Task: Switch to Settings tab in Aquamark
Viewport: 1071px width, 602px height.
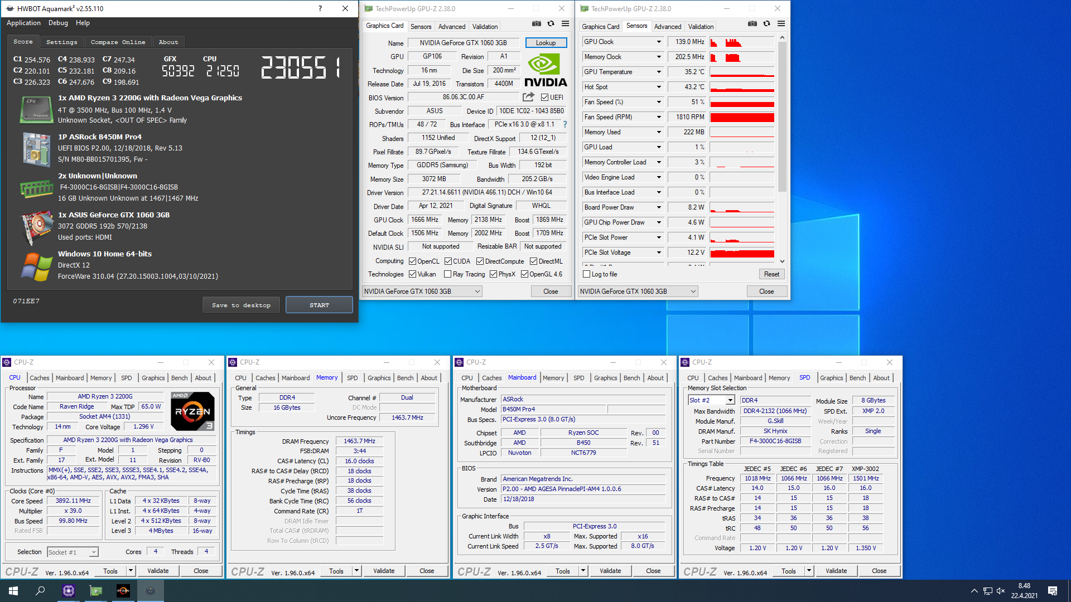Action: point(62,42)
